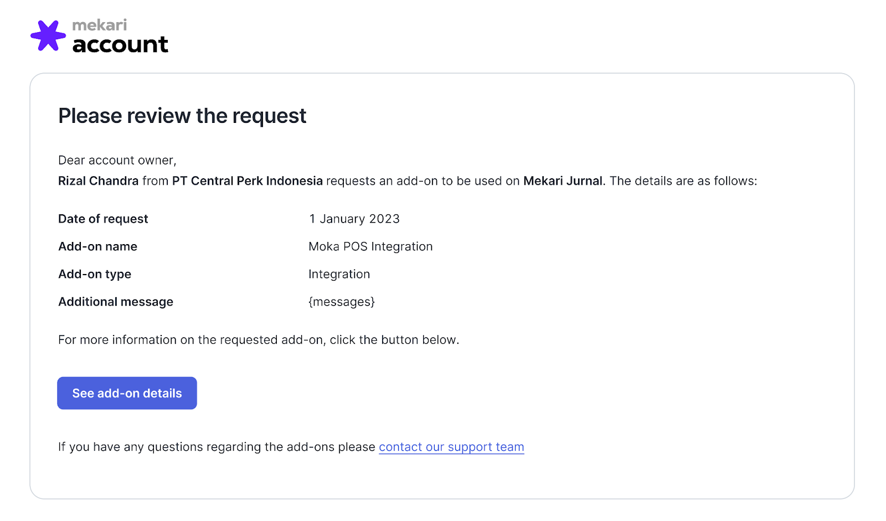Screen dimensions: 886x521
Task: Click the "Mekari Jurnal" product name
Action: pos(563,181)
